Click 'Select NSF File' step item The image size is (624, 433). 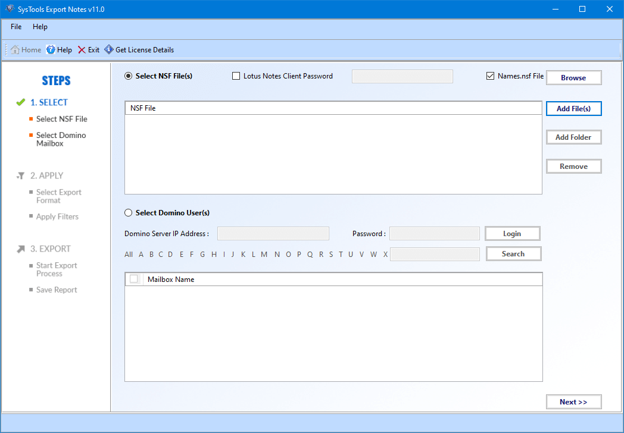click(62, 119)
